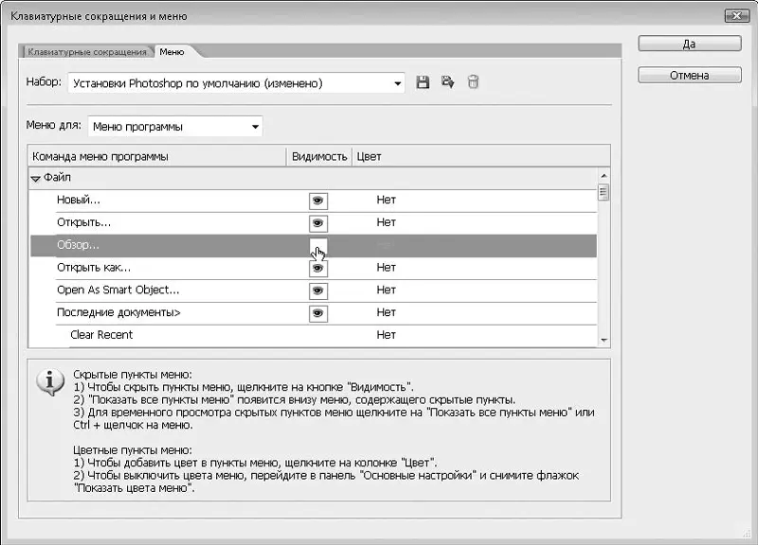The image size is (758, 545).
Task: Delete the current menu set
Action: 473,82
